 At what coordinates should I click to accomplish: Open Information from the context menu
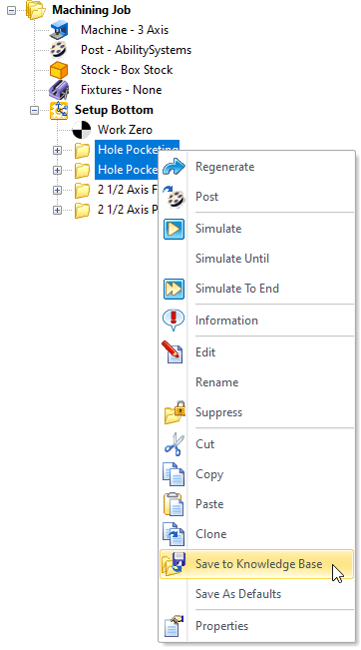[256, 321]
